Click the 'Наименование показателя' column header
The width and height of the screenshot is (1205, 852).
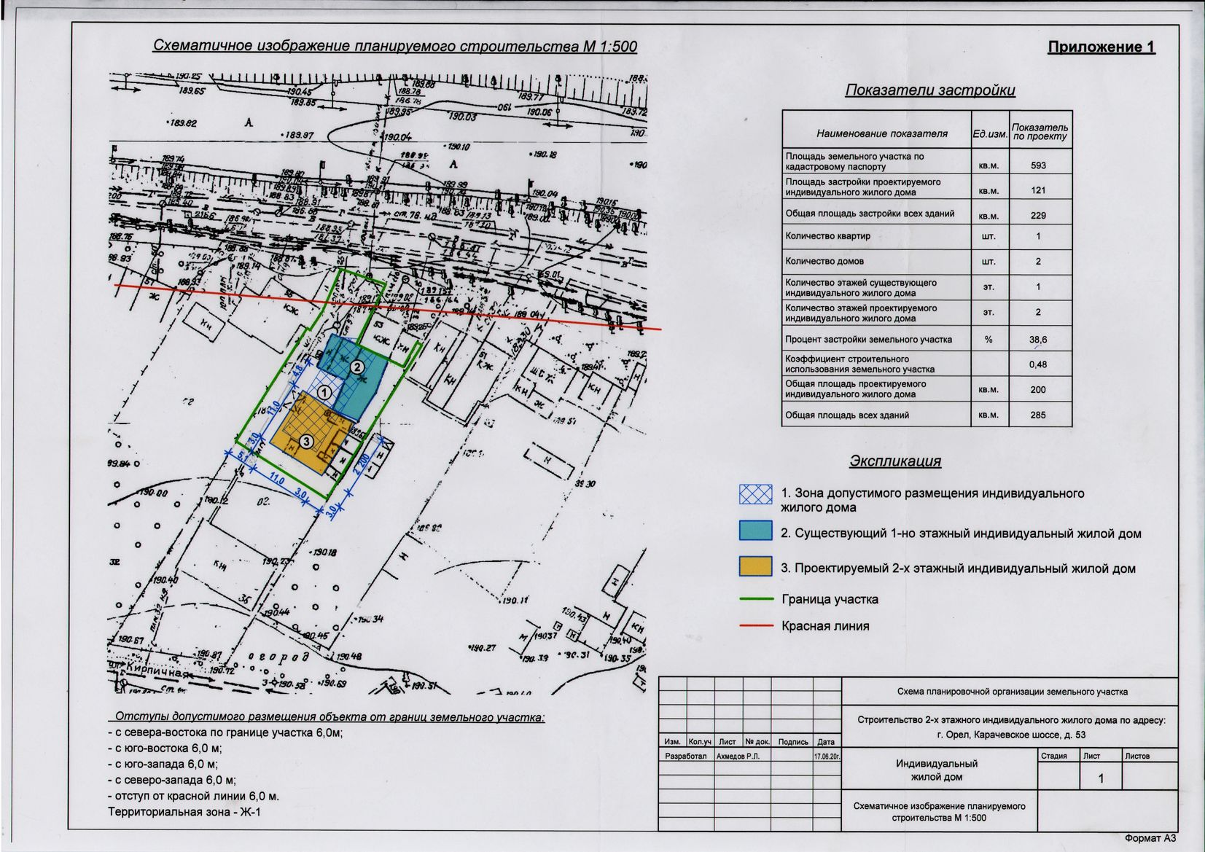point(882,133)
